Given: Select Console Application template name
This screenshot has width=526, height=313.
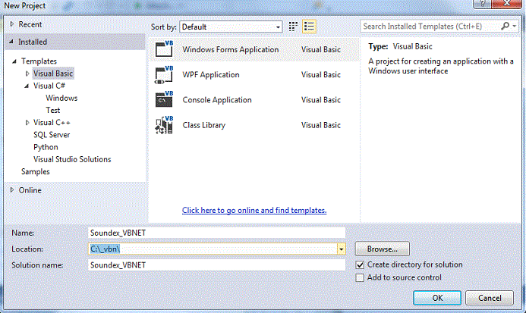Looking at the screenshot, I should (217, 100).
